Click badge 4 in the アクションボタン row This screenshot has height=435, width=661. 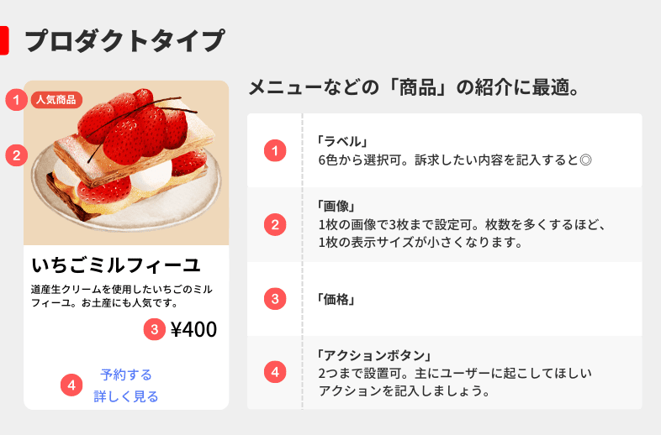click(275, 372)
